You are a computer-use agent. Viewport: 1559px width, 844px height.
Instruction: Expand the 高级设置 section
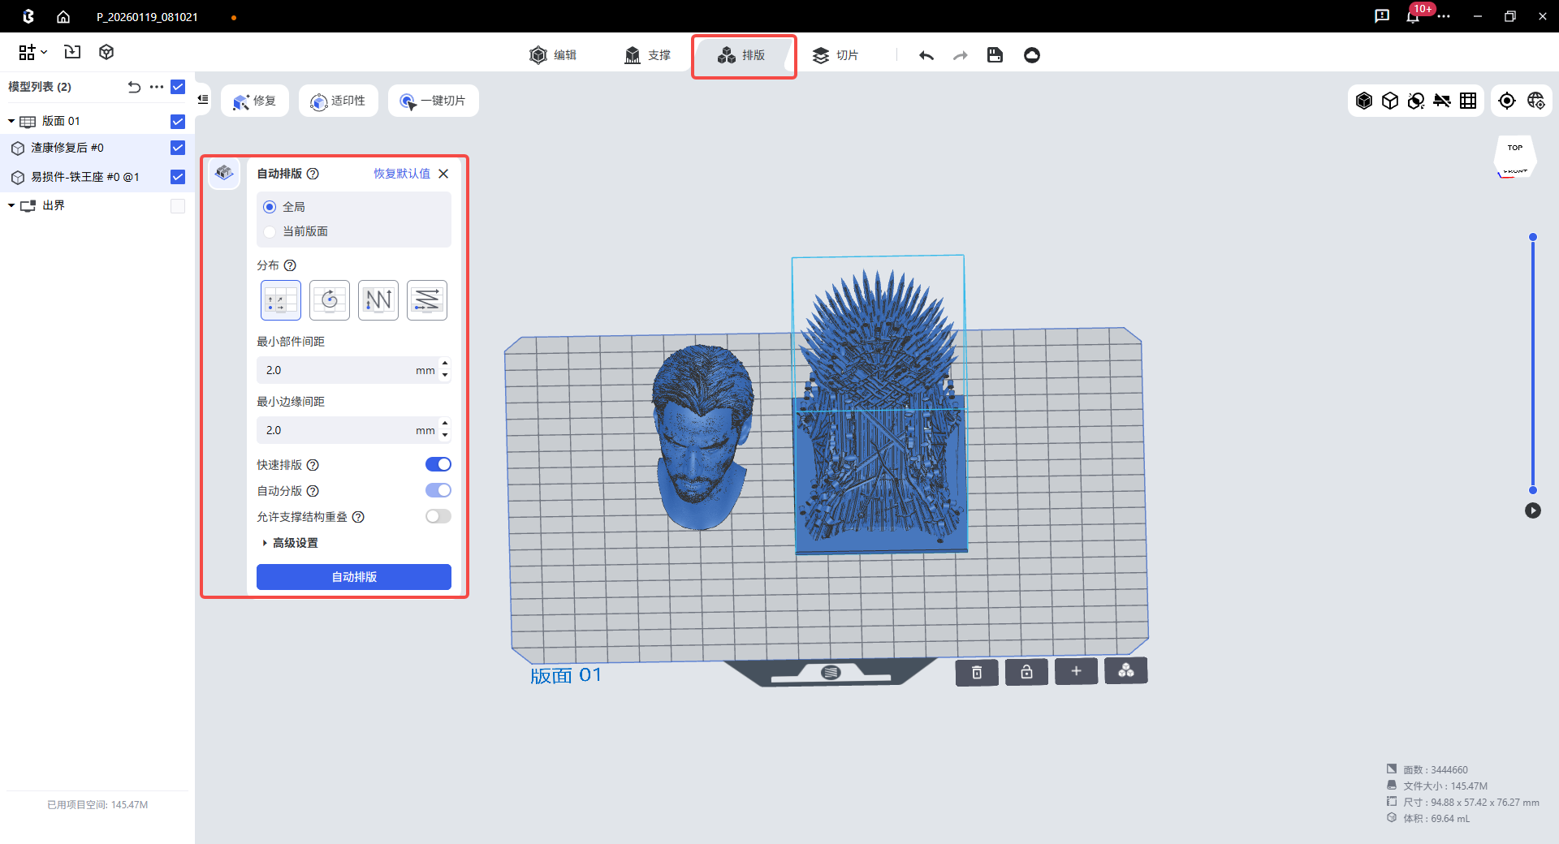click(290, 543)
